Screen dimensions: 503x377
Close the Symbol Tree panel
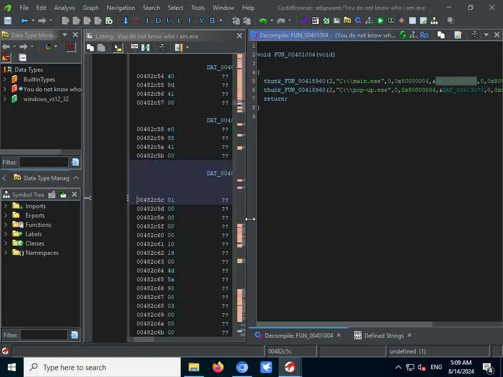click(x=75, y=194)
